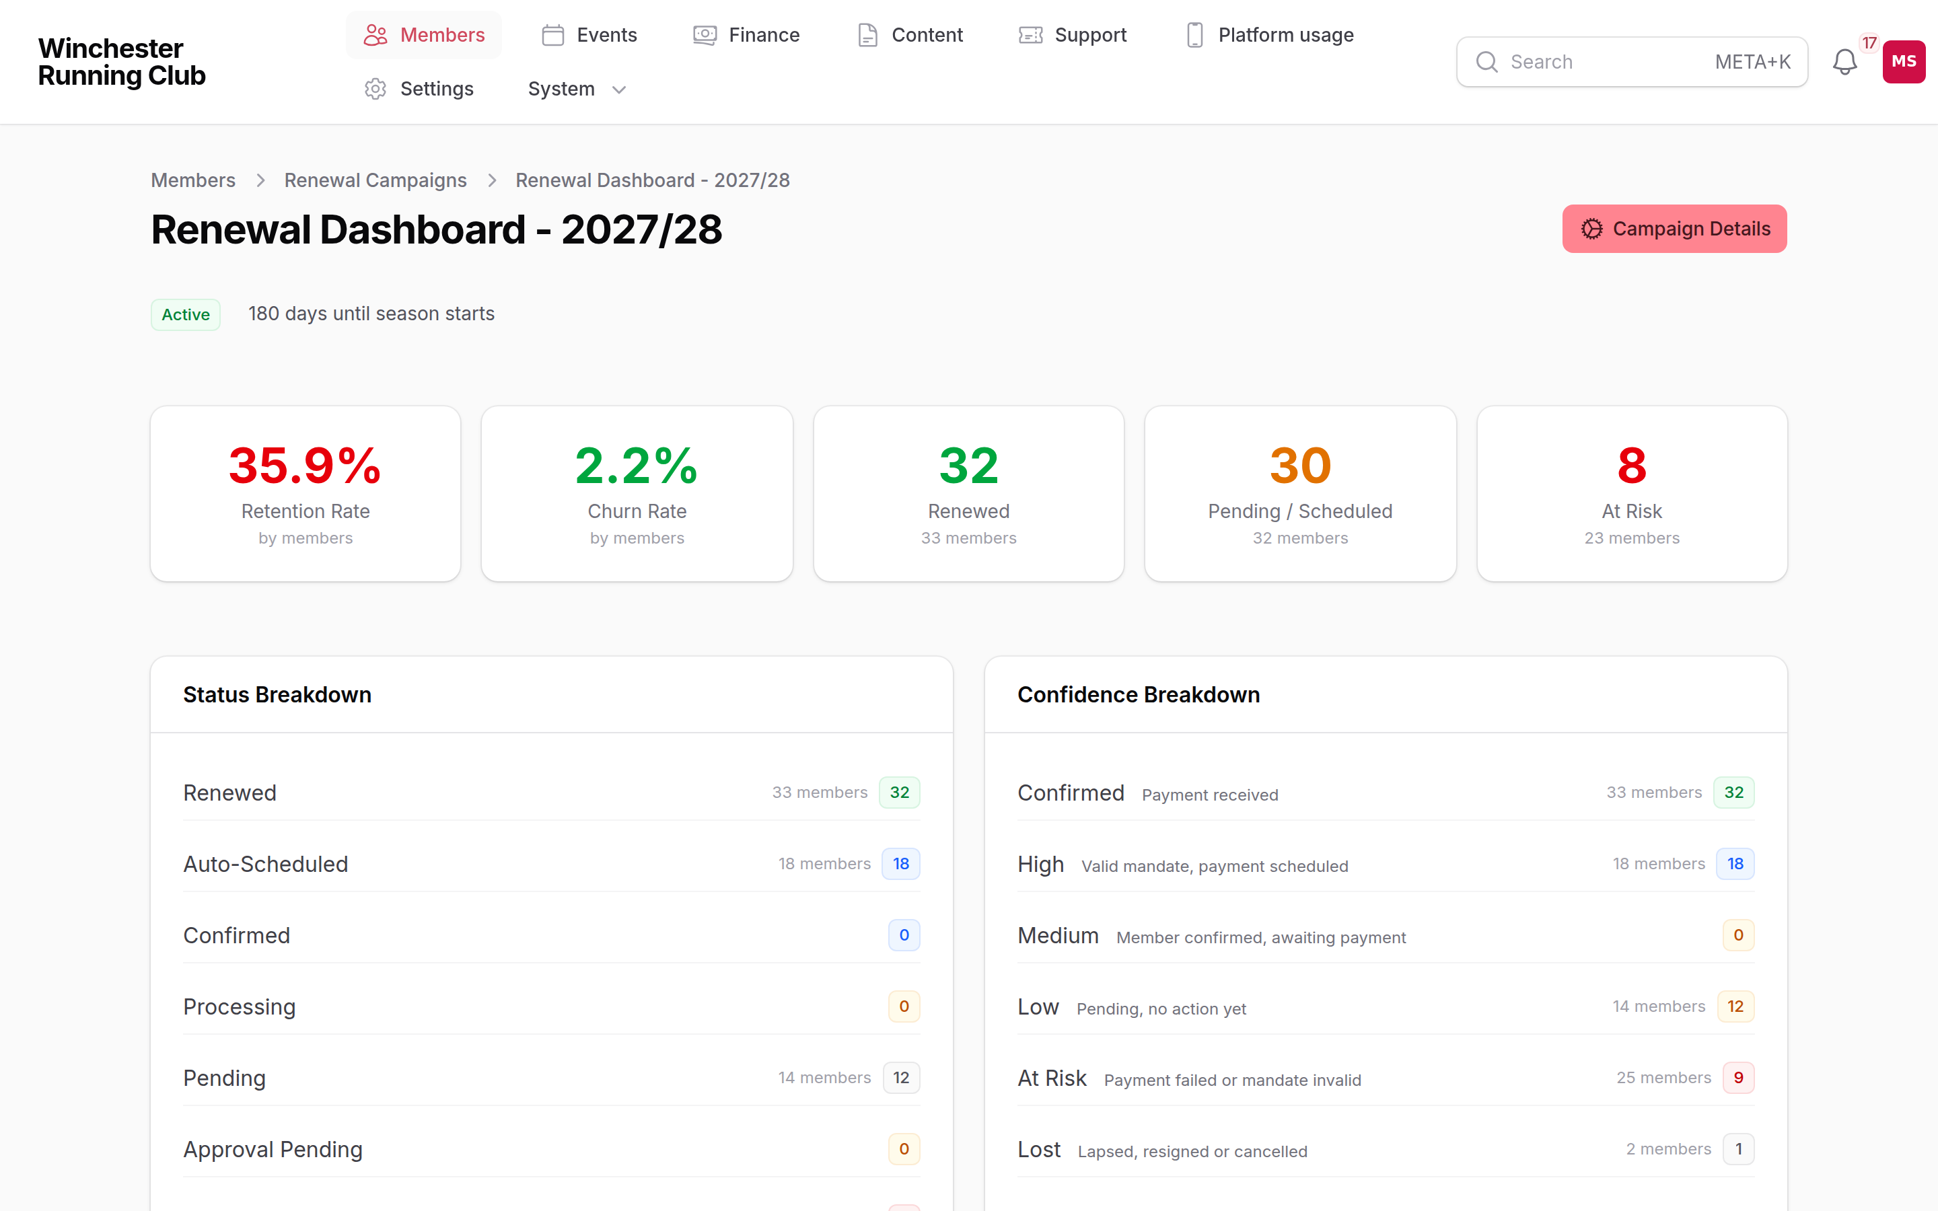Go to Renewal Campaigns breadcrumb link
Image resolution: width=1938 pixels, height=1211 pixels.
pyautogui.click(x=375, y=180)
